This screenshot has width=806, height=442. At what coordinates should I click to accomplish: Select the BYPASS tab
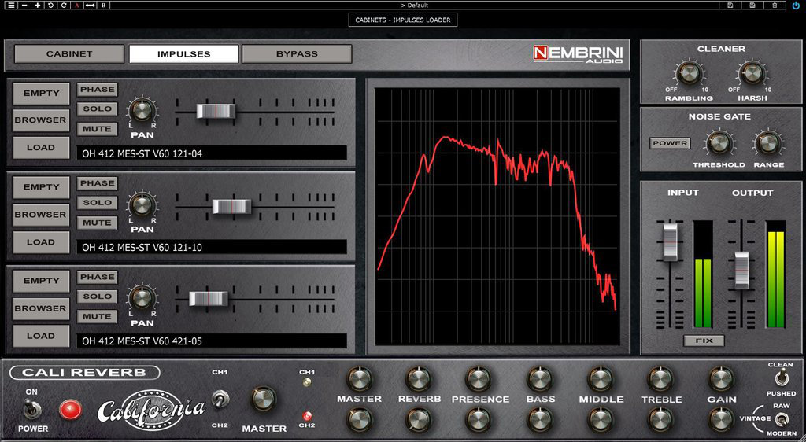click(297, 54)
